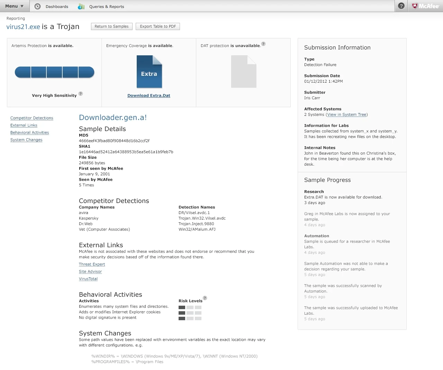This screenshot has width=443, height=370.
Task: Click the grayed DAT file placeholder thumbnail
Action: tap(243, 72)
